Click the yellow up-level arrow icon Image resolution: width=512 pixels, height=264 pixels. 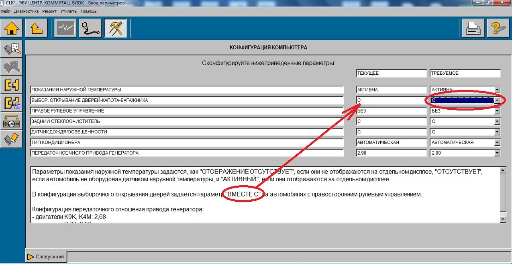pyautogui.click(x=37, y=28)
